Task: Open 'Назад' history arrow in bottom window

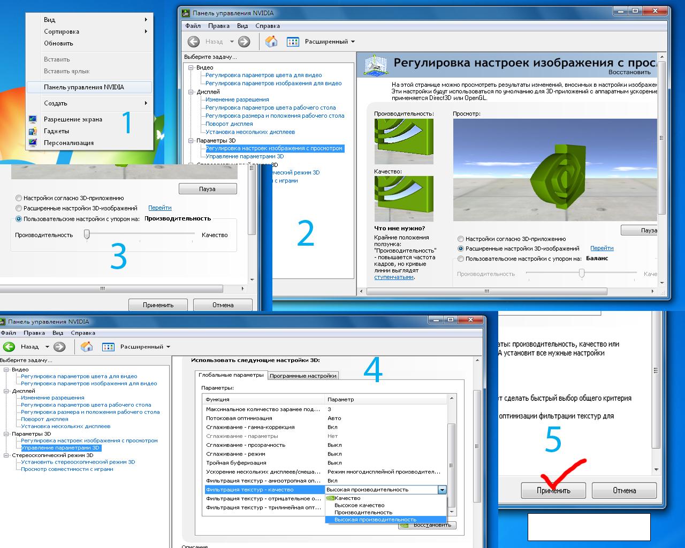Action: [x=47, y=347]
